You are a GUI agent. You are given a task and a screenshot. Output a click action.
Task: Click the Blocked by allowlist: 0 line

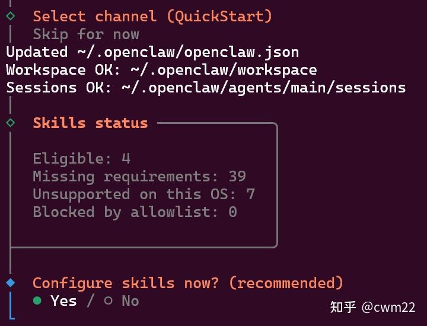[135, 212]
